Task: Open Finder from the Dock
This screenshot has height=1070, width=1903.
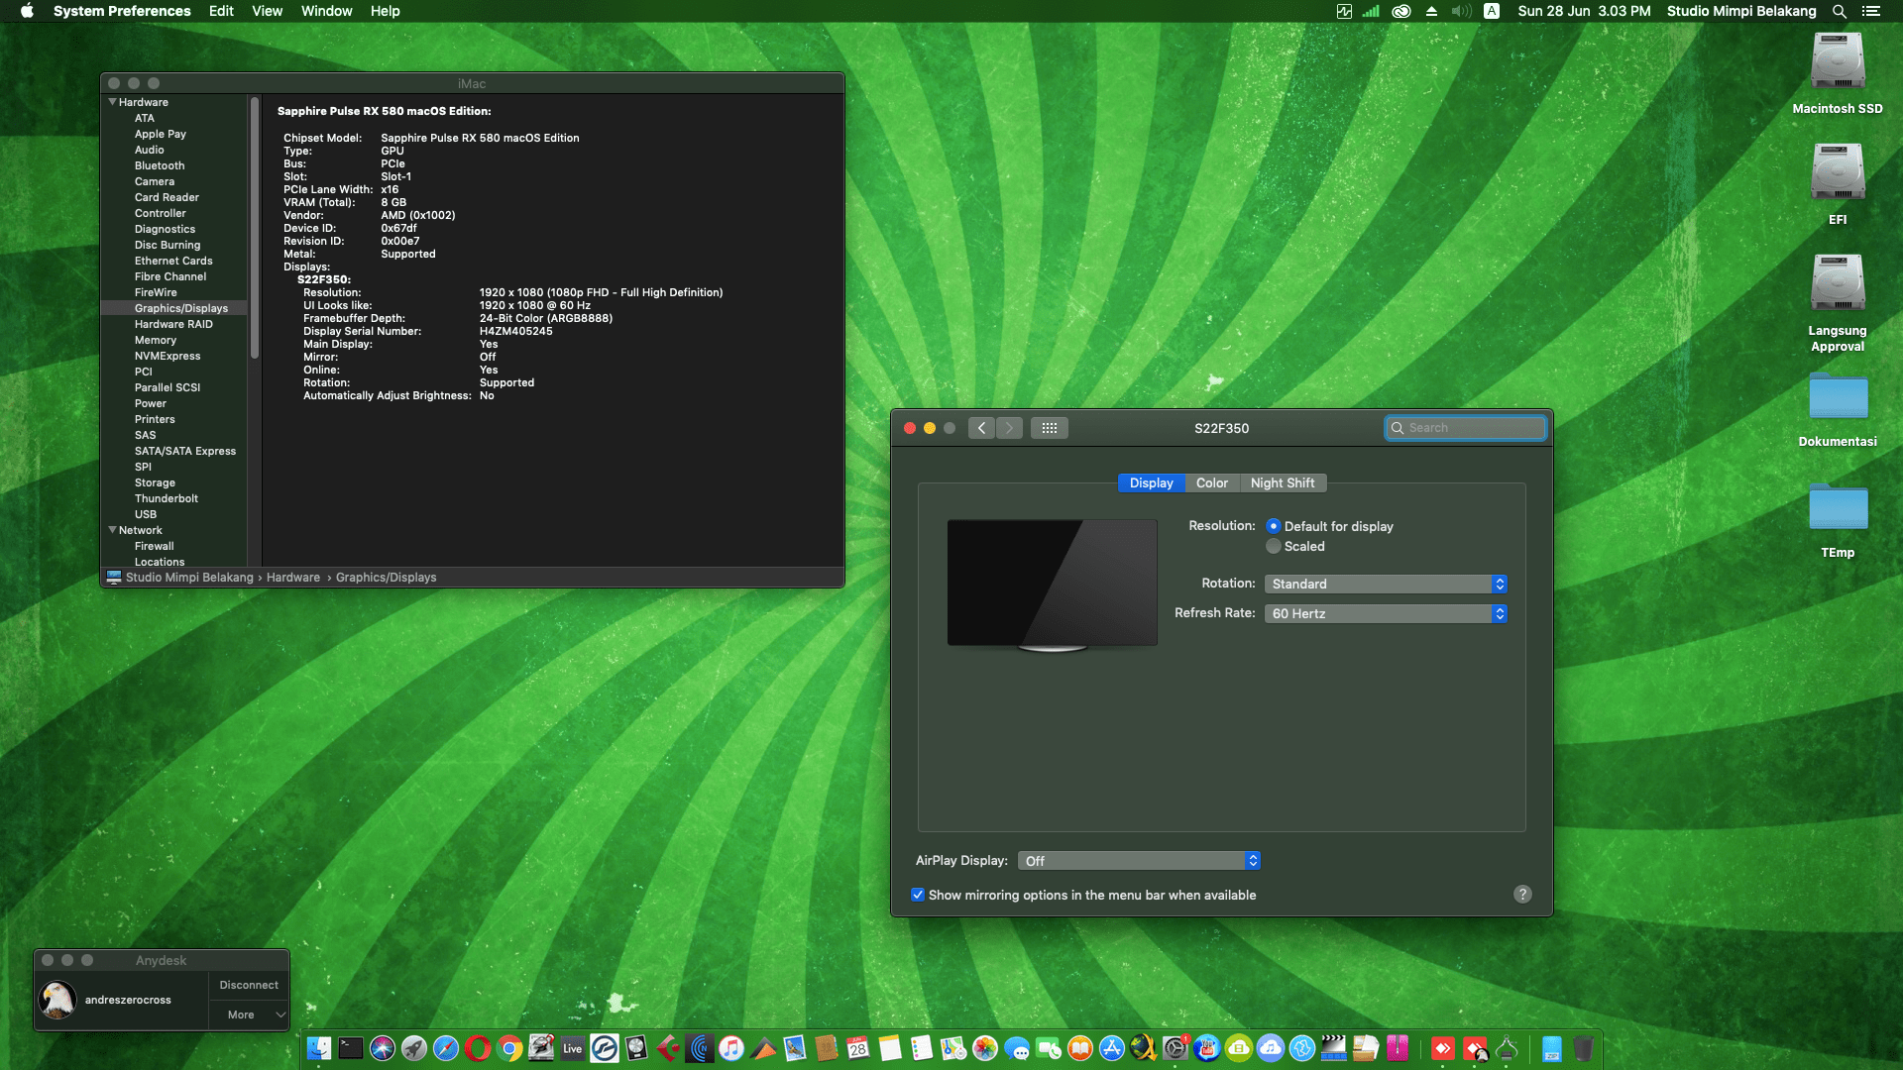Action: coord(318,1048)
